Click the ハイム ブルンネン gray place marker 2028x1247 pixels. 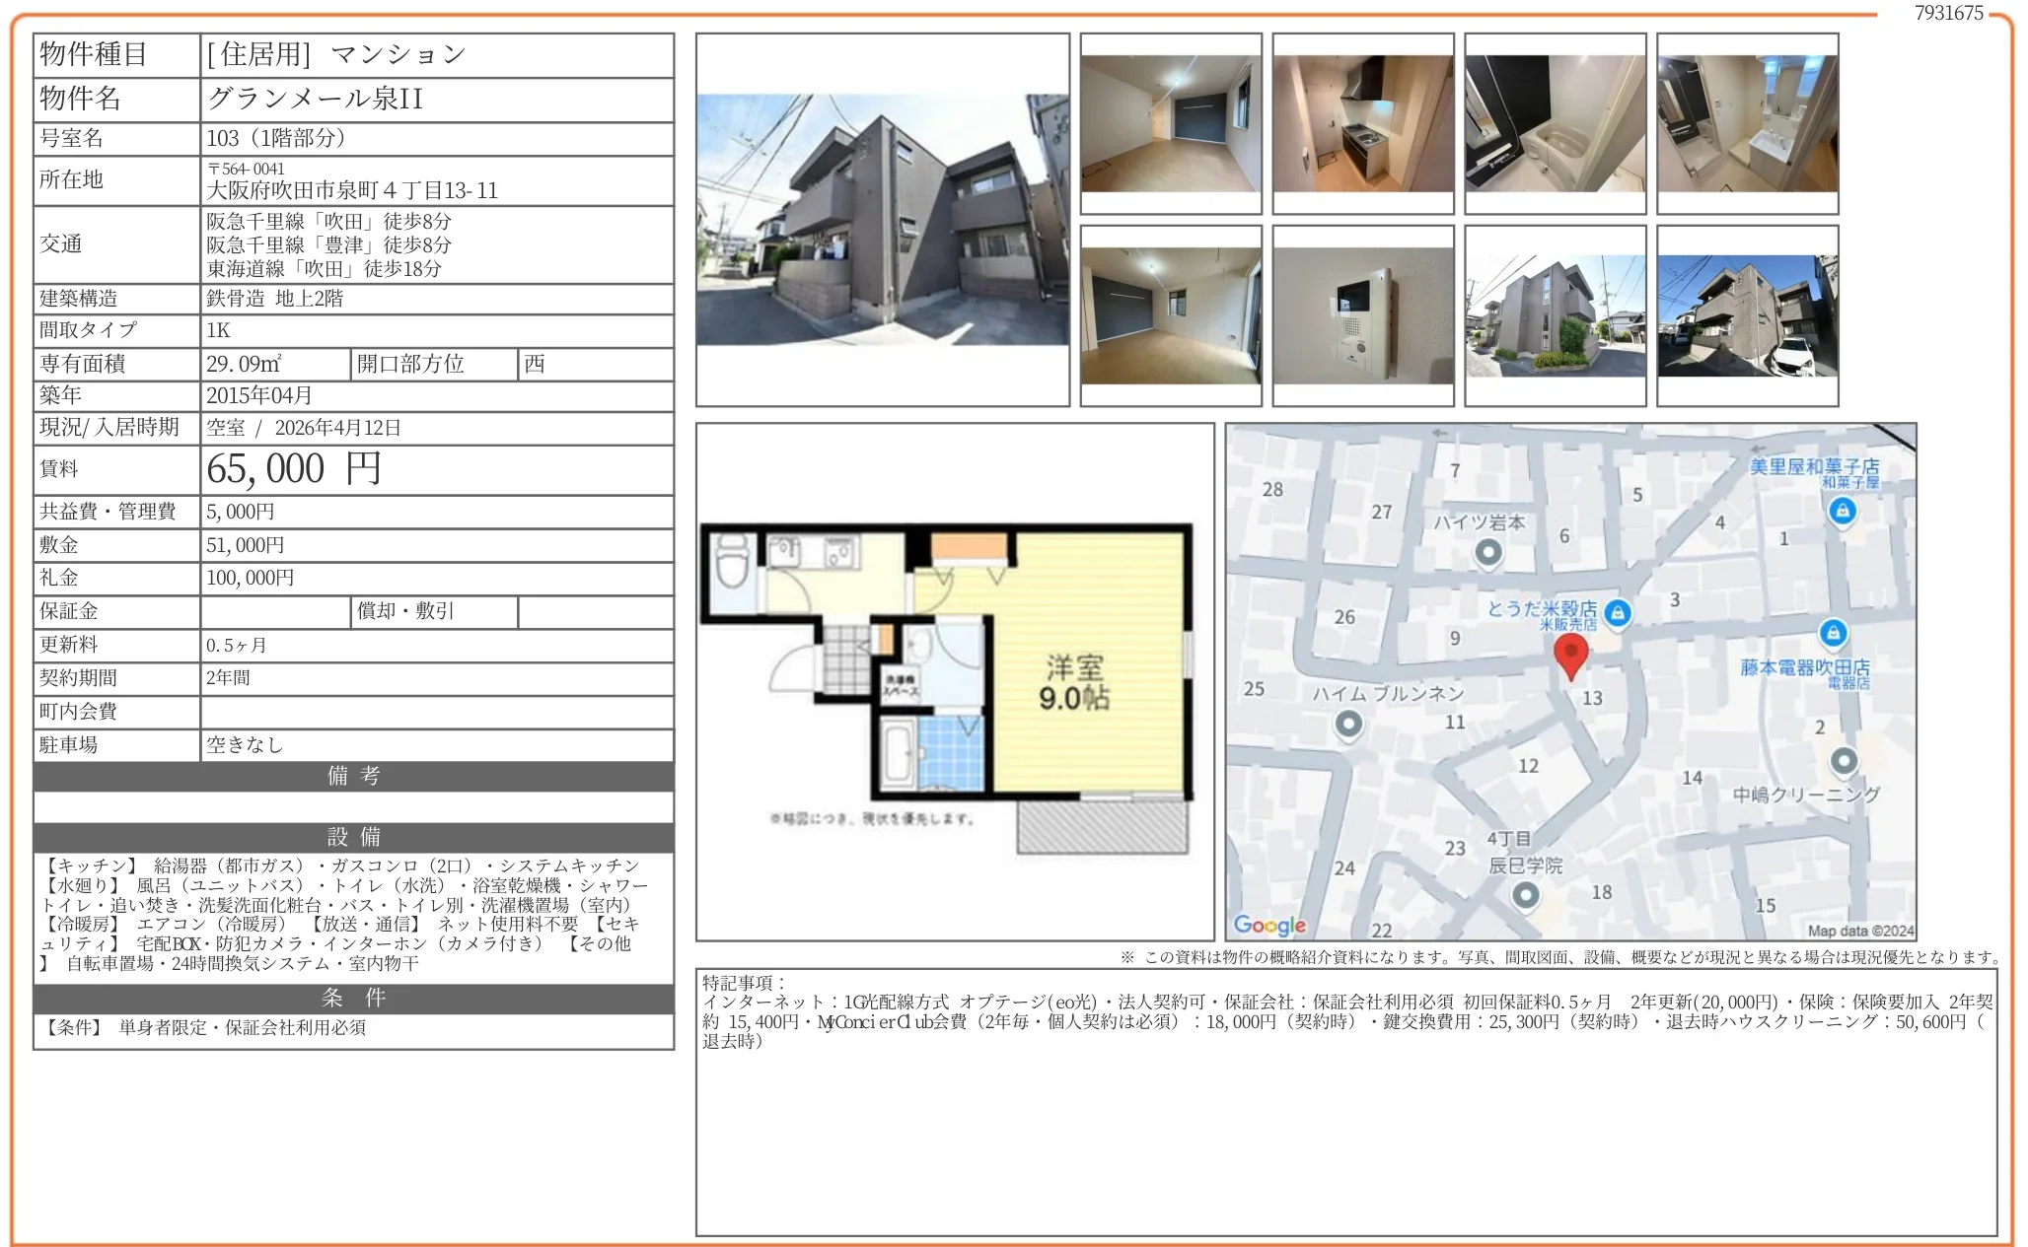[1348, 725]
